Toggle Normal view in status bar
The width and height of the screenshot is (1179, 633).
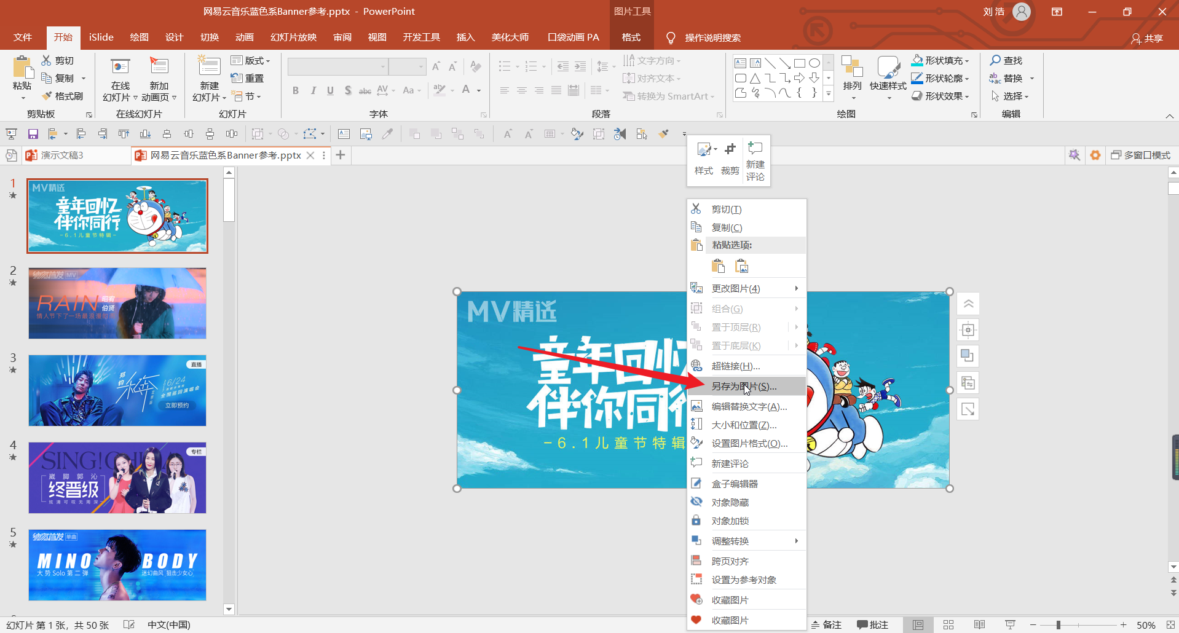click(x=918, y=624)
